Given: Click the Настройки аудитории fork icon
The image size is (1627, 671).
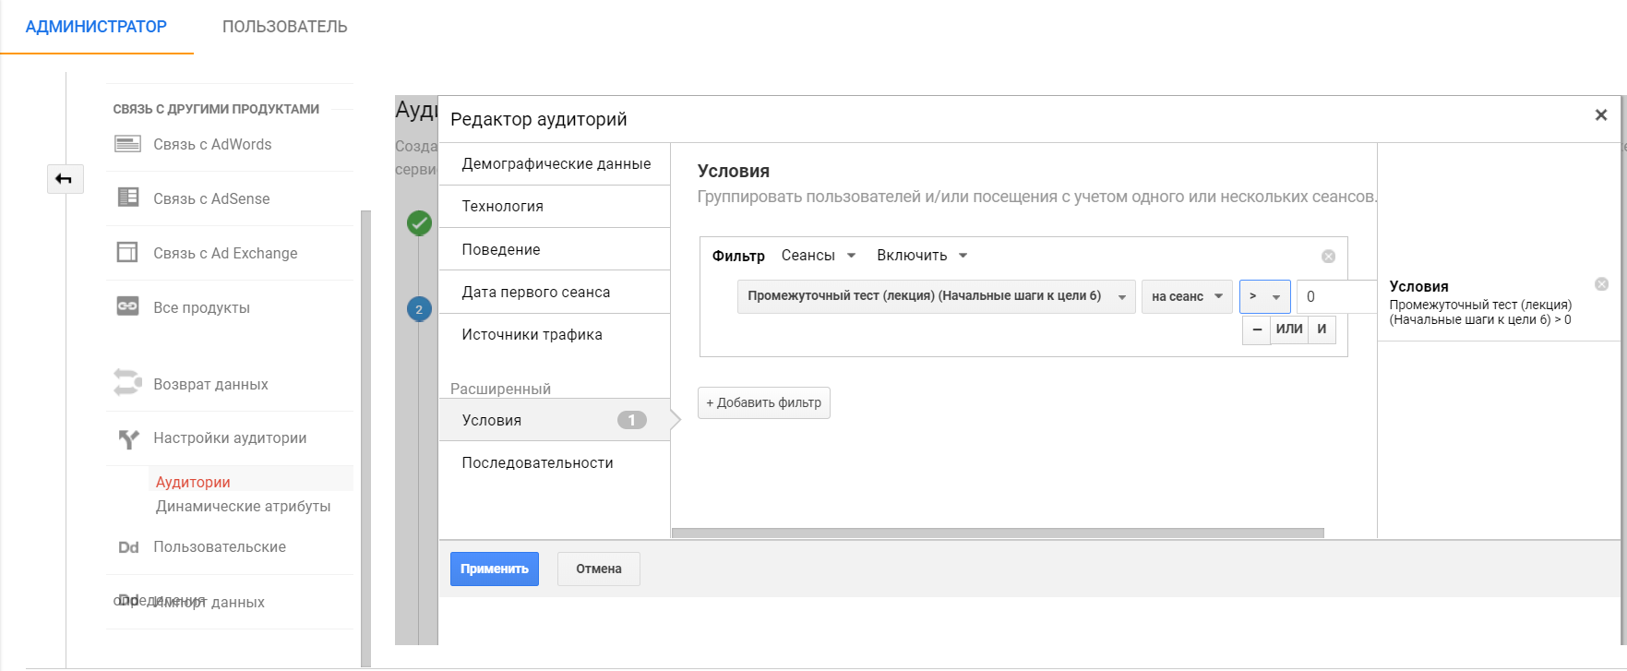Looking at the screenshot, I should coord(128,438).
